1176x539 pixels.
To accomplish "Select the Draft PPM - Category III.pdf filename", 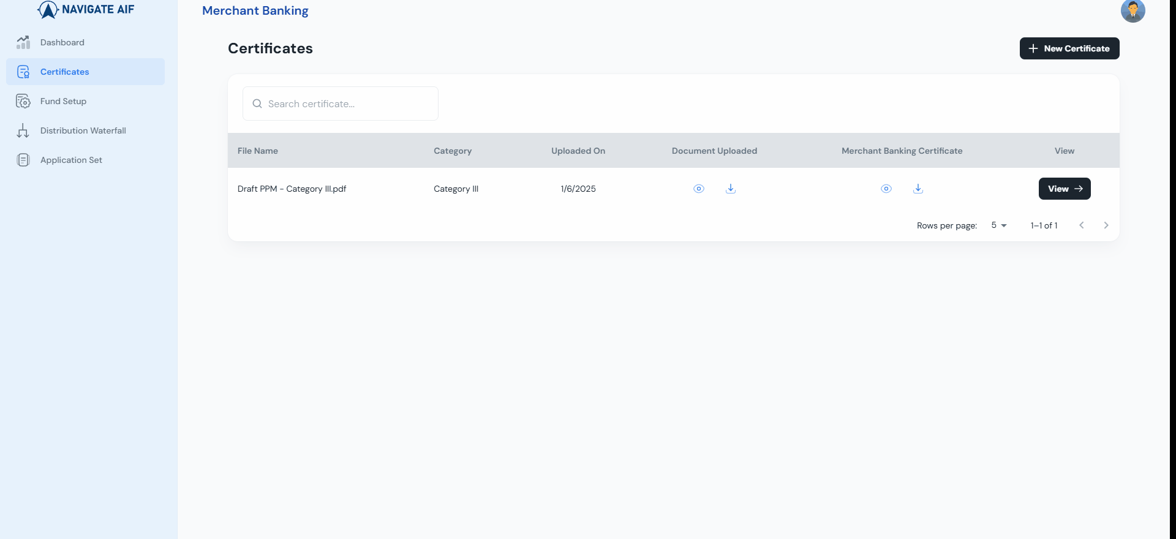I will point(292,189).
